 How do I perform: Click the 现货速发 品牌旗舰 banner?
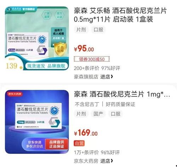pos(46,66)
